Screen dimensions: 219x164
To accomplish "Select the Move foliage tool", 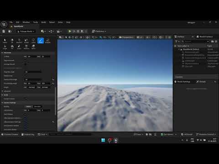I will point(33,47).
